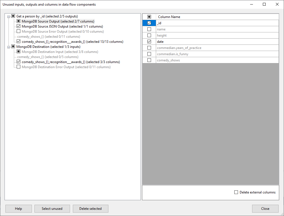Uncheck recognition awards 3/3 columns checkbox
284x216 pixels.
[18, 62]
